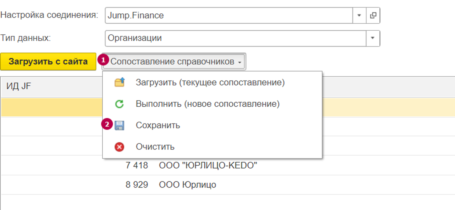Click the ИД JF column header
Screen dimensions: 455x210
tap(19, 86)
